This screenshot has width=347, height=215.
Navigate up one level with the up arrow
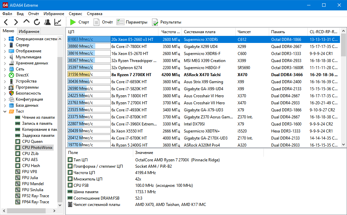tap(26, 21)
